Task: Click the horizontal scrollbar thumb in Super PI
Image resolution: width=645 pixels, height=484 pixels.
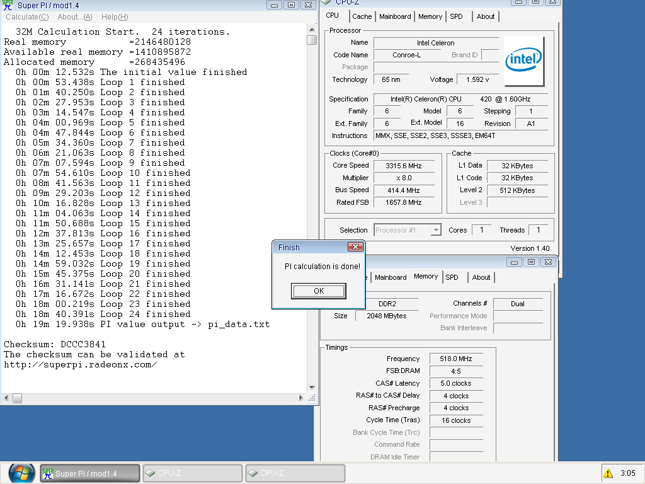Action: pos(17,398)
